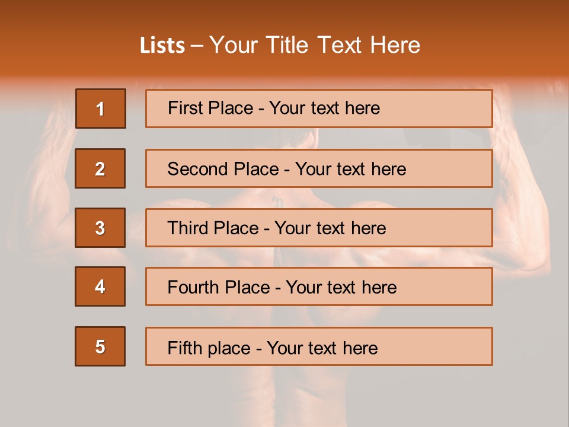Click the Second Place text box
Screen dimensions: 569x427
319,168
